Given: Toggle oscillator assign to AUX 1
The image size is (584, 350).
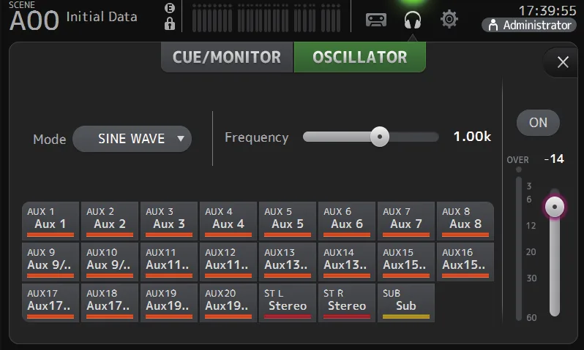Looking at the screenshot, I should [50, 221].
